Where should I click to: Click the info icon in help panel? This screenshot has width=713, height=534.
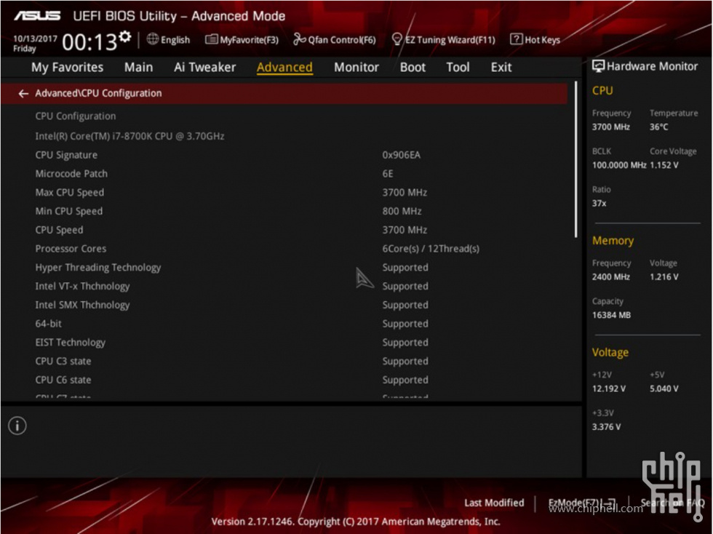click(17, 426)
